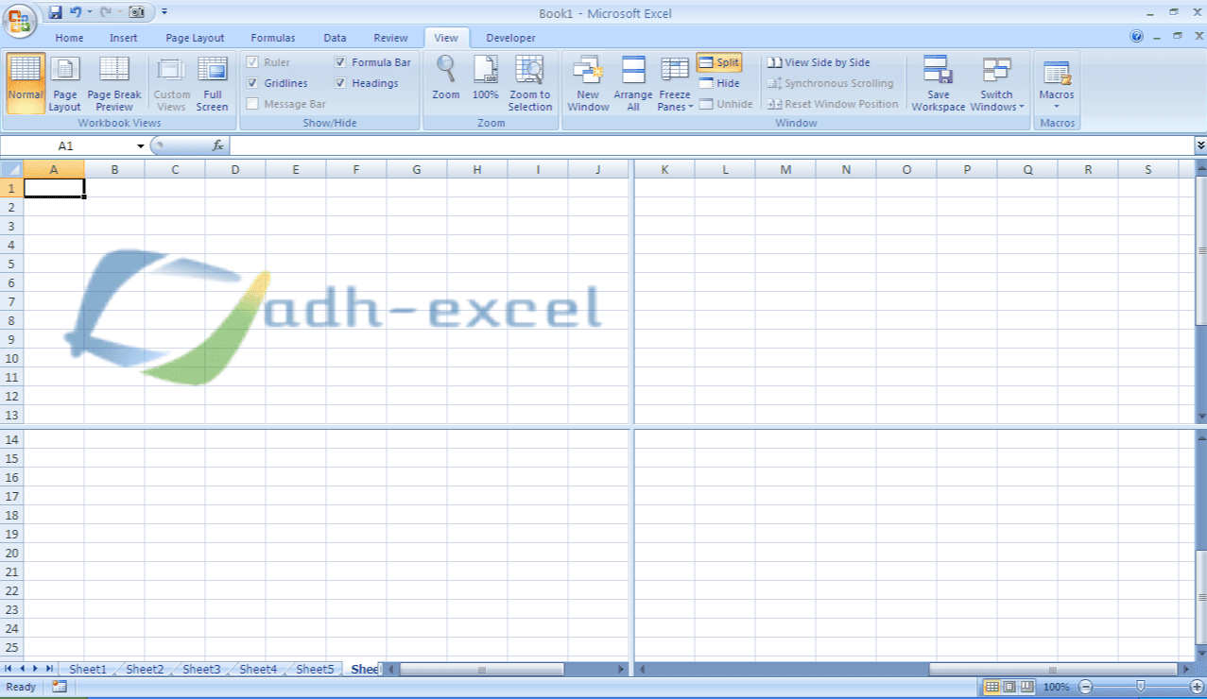The image size is (1207, 699).
Task: Undo the last action
Action: [x=76, y=12]
